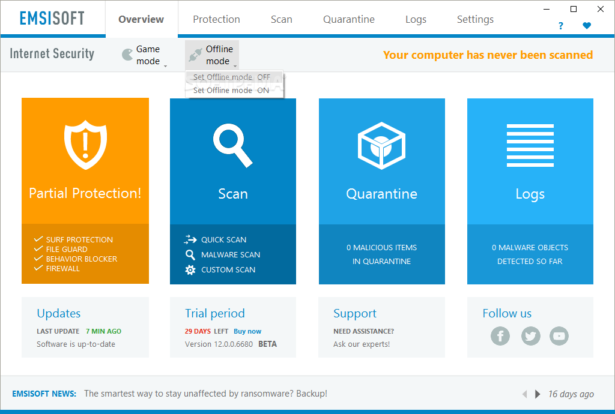The width and height of the screenshot is (615, 414).
Task: Click the help question mark icon
Action: [561, 26]
